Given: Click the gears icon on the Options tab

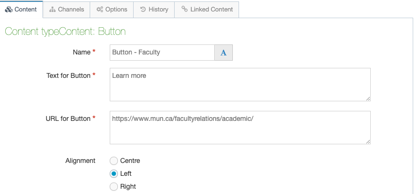Looking at the screenshot, I should [x=99, y=10].
